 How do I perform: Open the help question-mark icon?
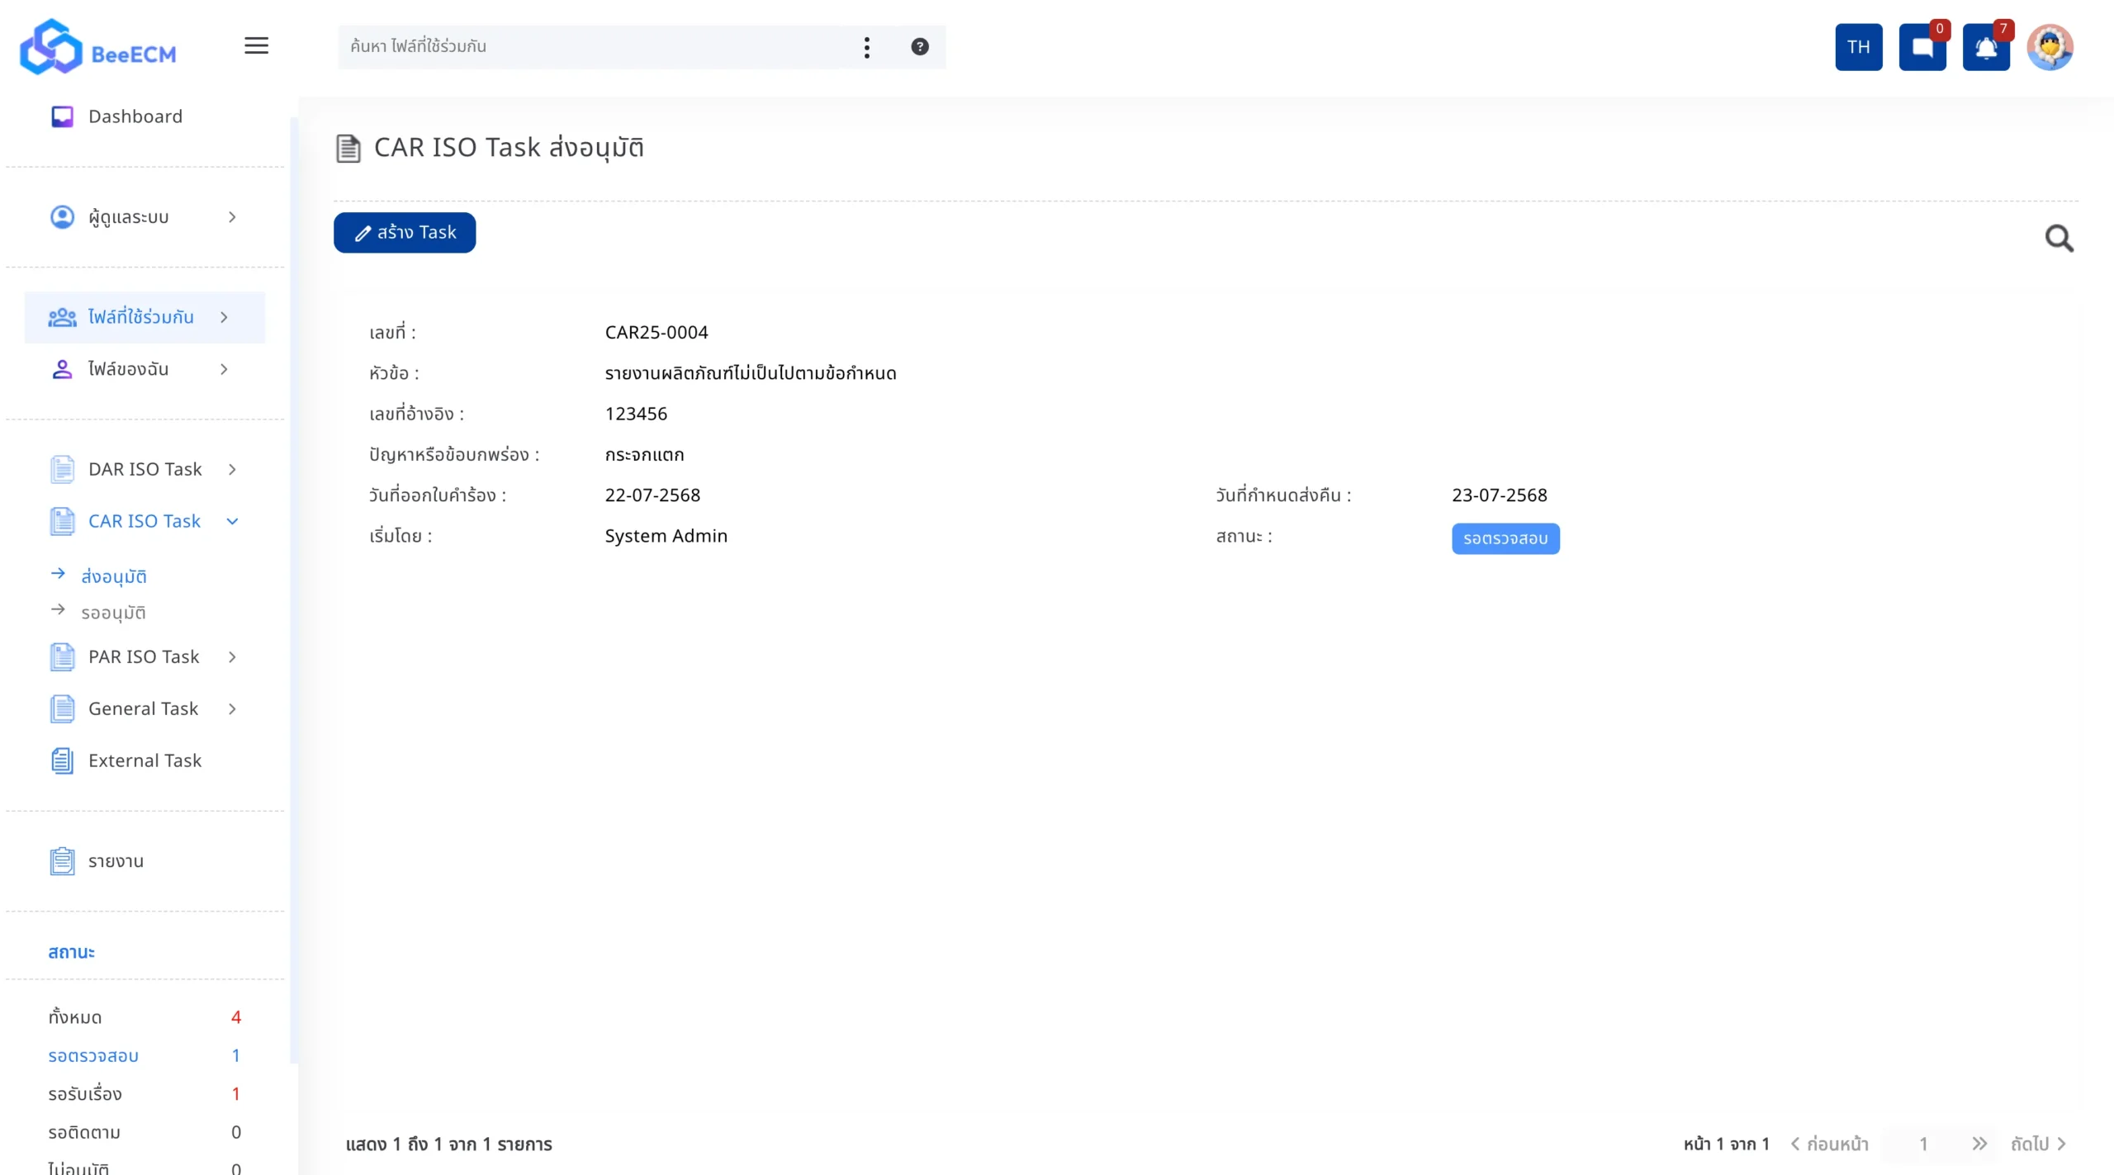[x=919, y=47]
